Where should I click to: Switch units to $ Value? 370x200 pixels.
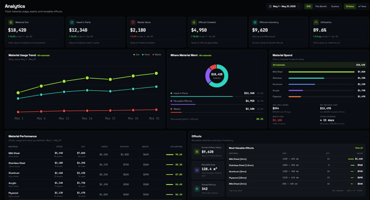pyautogui.click(x=350, y=6)
